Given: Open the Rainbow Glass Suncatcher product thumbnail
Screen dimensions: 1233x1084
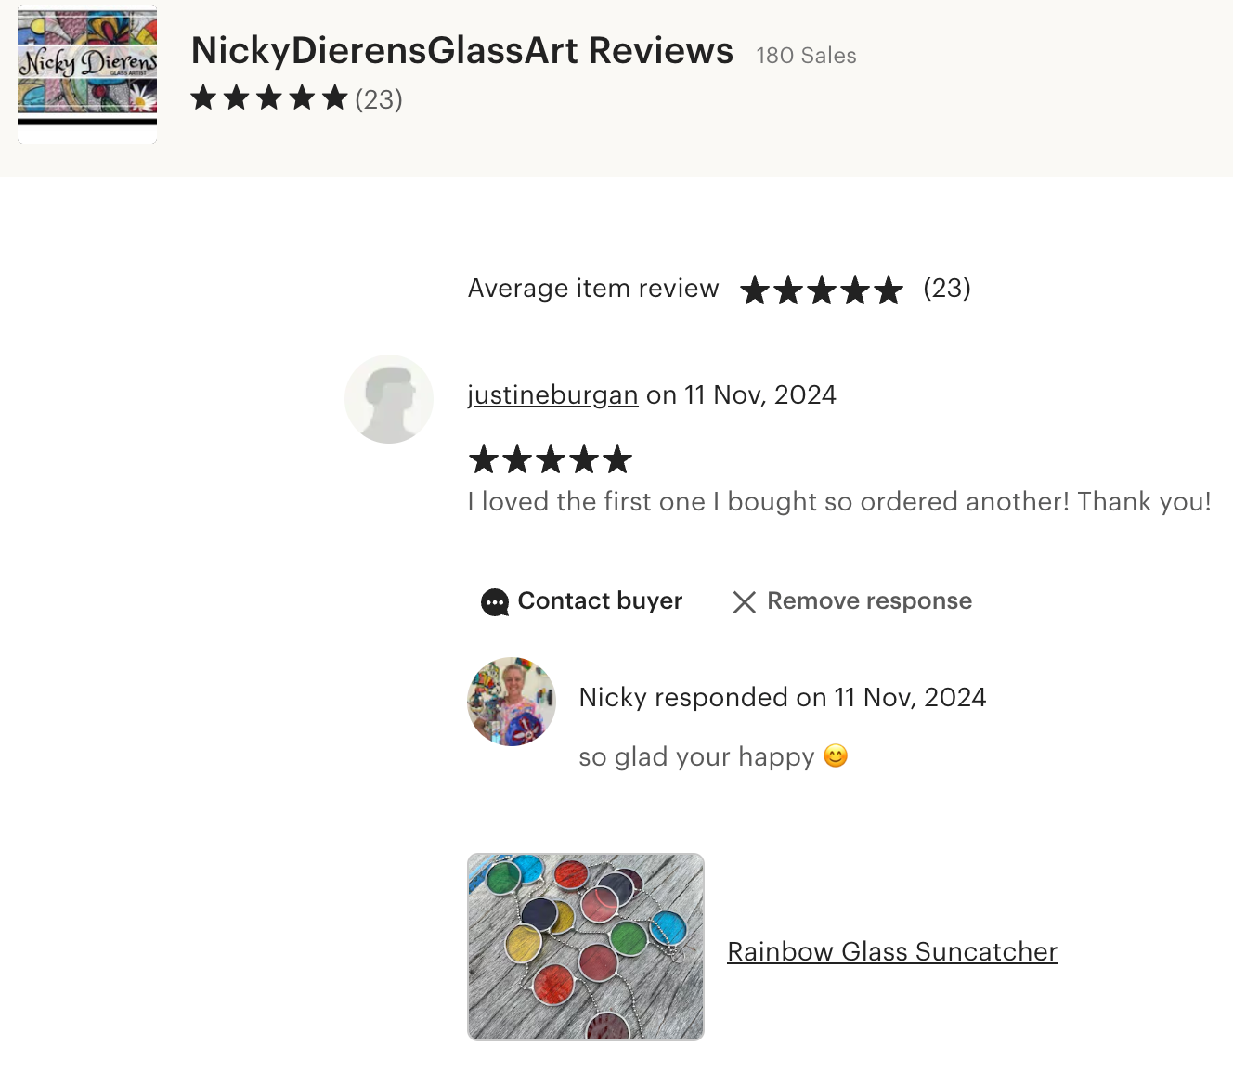Looking at the screenshot, I should point(586,947).
